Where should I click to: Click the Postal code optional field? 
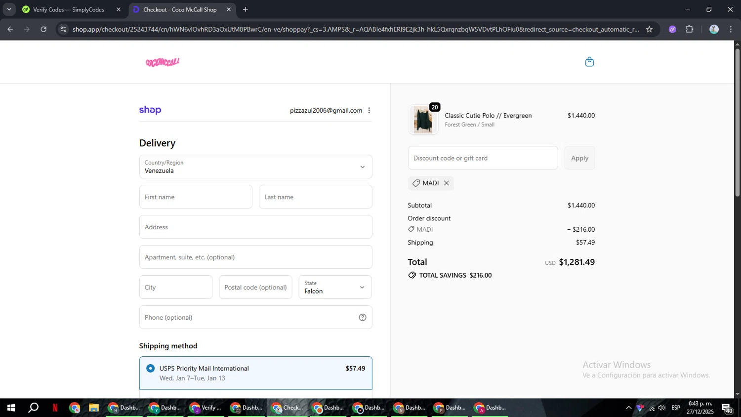click(255, 287)
